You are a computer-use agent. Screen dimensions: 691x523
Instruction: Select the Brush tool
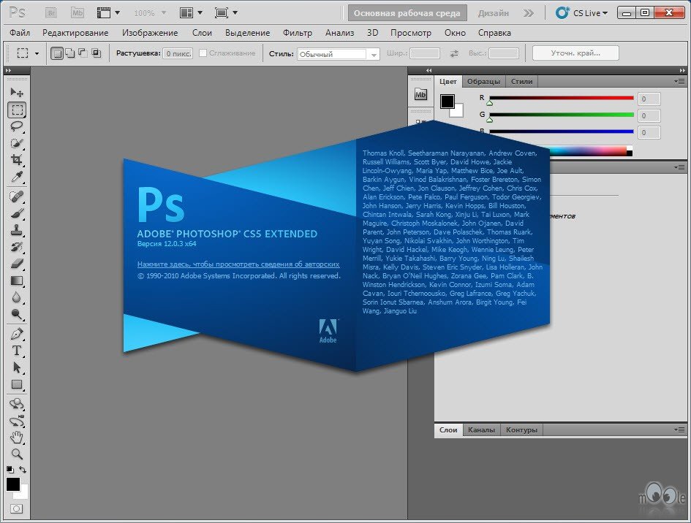point(17,213)
